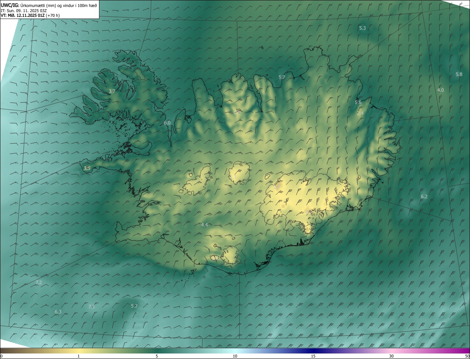Click the 5.8 value label on the map

(459, 74)
